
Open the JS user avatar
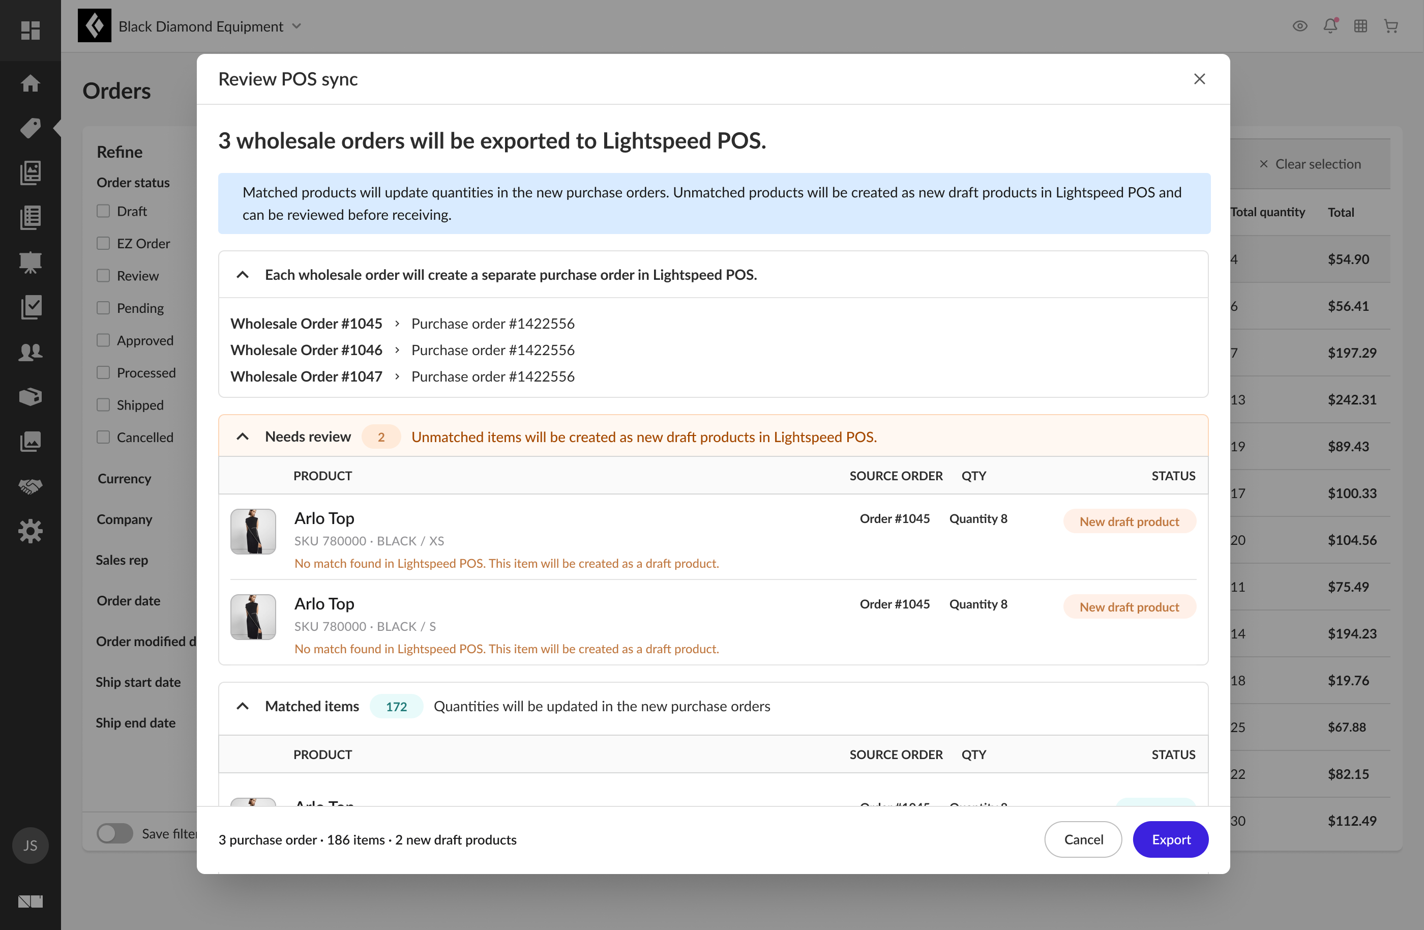click(x=30, y=846)
